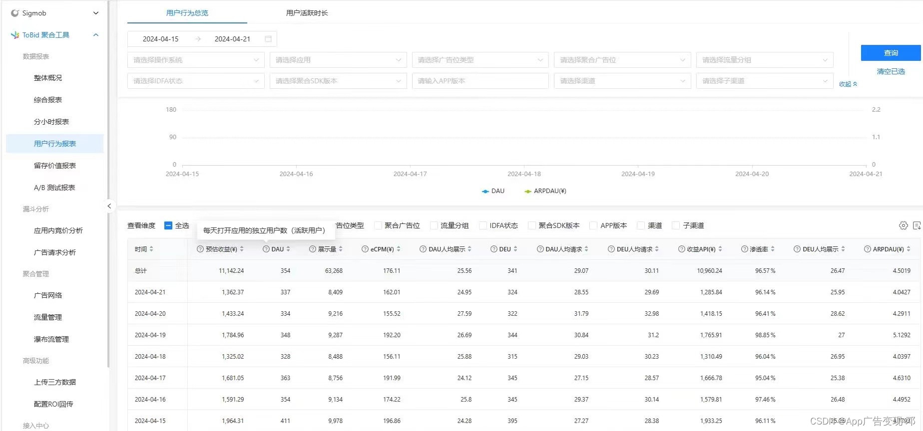
Task: Click the export table icon
Action: pos(917,225)
